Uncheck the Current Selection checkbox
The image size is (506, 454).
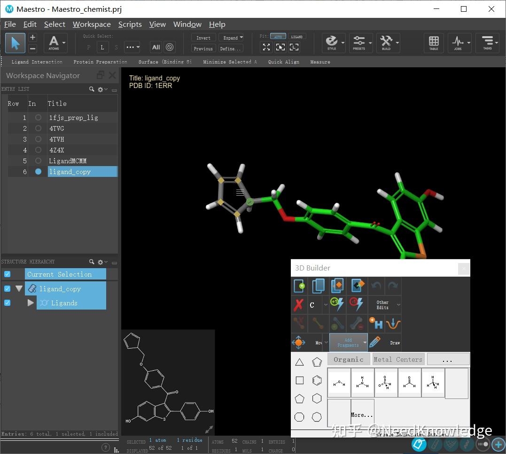coord(7,274)
